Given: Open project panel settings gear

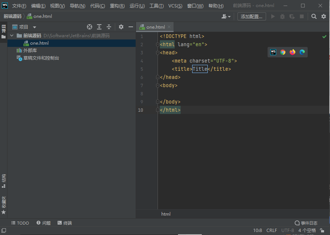Looking at the screenshot, I should (x=121, y=27).
